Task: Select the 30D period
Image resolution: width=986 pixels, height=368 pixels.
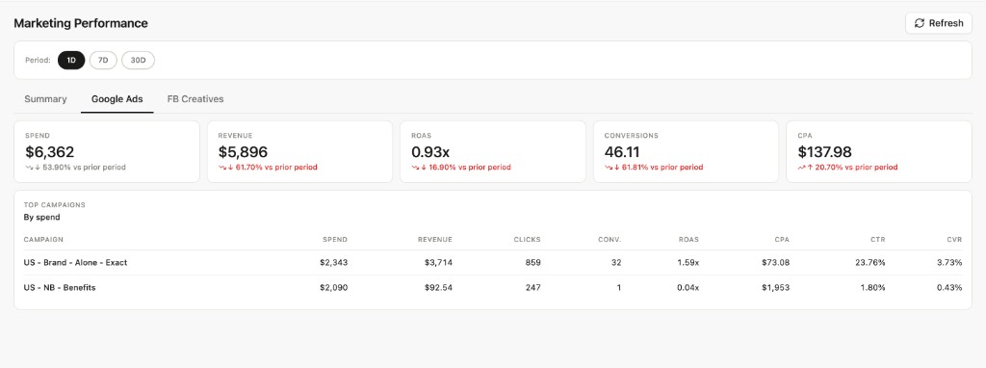Action: 138,61
